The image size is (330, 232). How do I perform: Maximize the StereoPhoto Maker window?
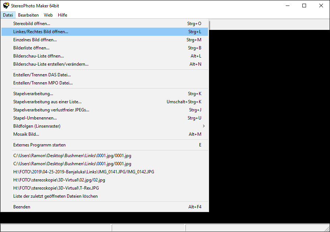[304, 6]
